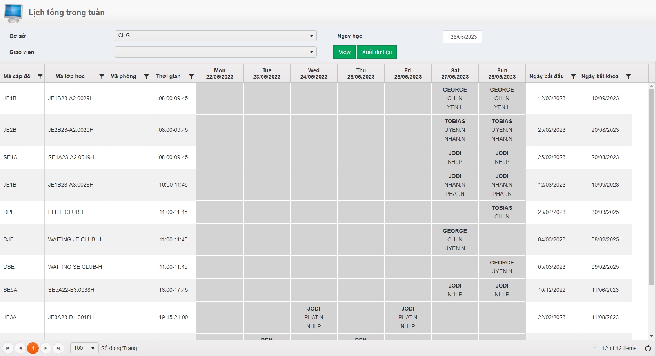Click scrollbar down arrow of the grid
The width and height of the screenshot is (656, 356).
(x=651, y=336)
